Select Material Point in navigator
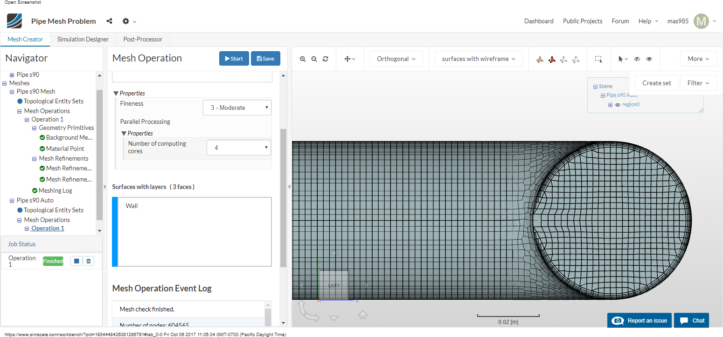The image size is (723, 337). click(x=65, y=148)
